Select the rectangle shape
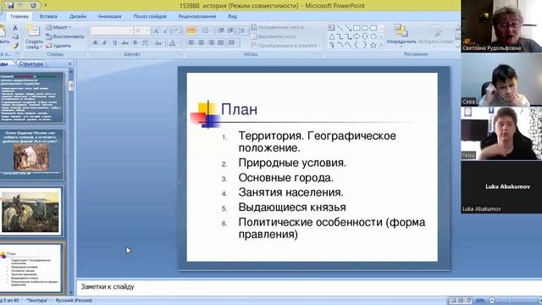Screen dimensions: 542x305 (x=357, y=28)
